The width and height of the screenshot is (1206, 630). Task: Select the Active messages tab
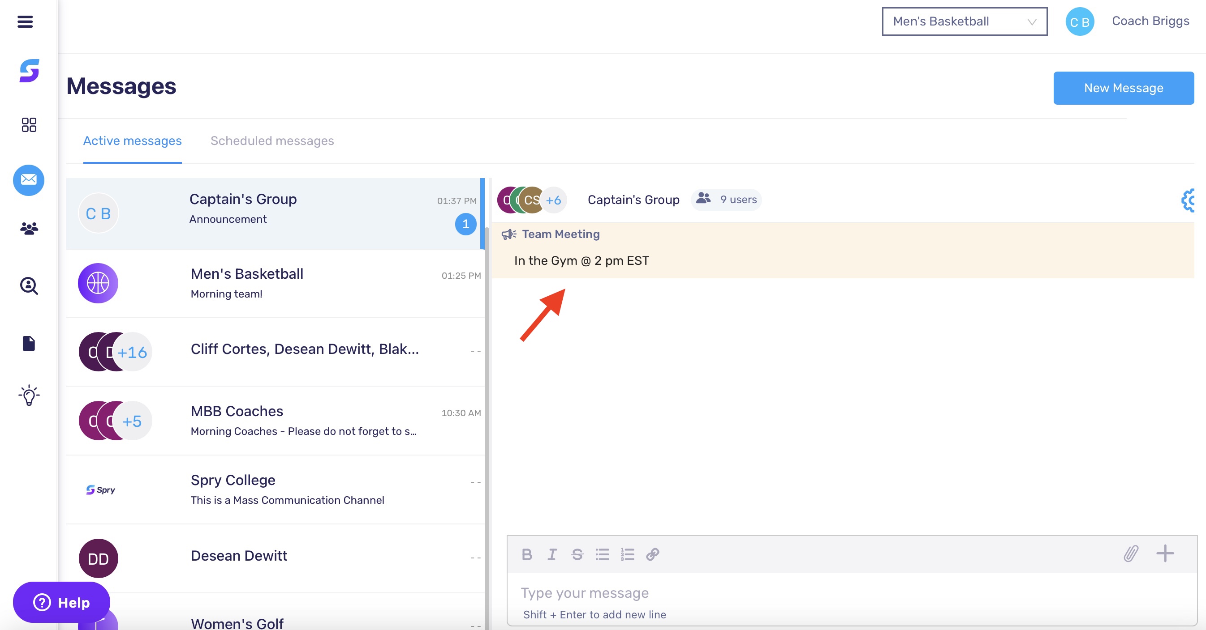click(x=133, y=141)
